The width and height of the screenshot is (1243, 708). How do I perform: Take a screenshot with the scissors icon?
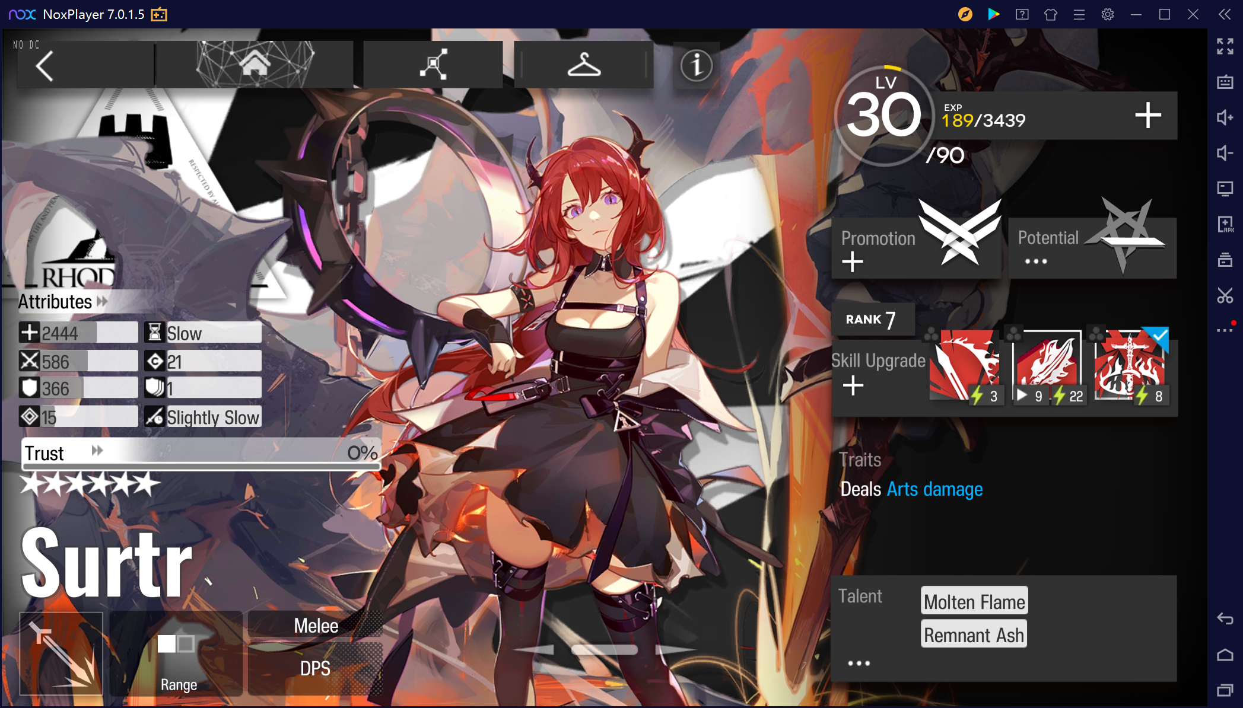coord(1225,295)
